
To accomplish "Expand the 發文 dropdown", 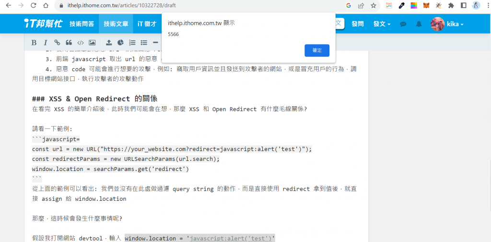I will (x=382, y=24).
